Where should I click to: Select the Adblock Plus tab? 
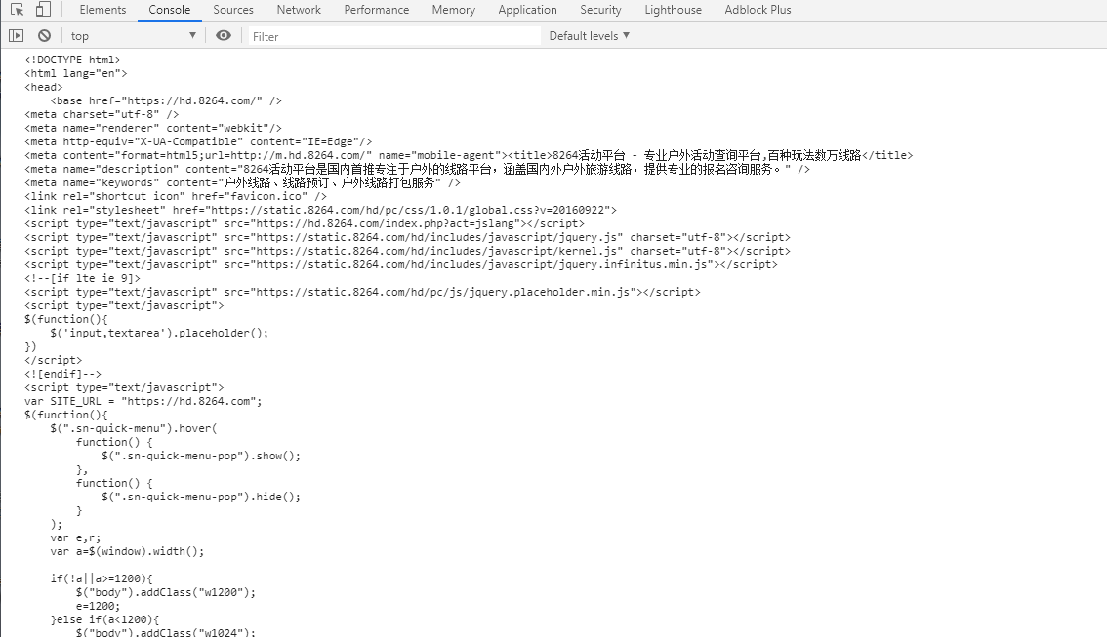[x=758, y=10]
